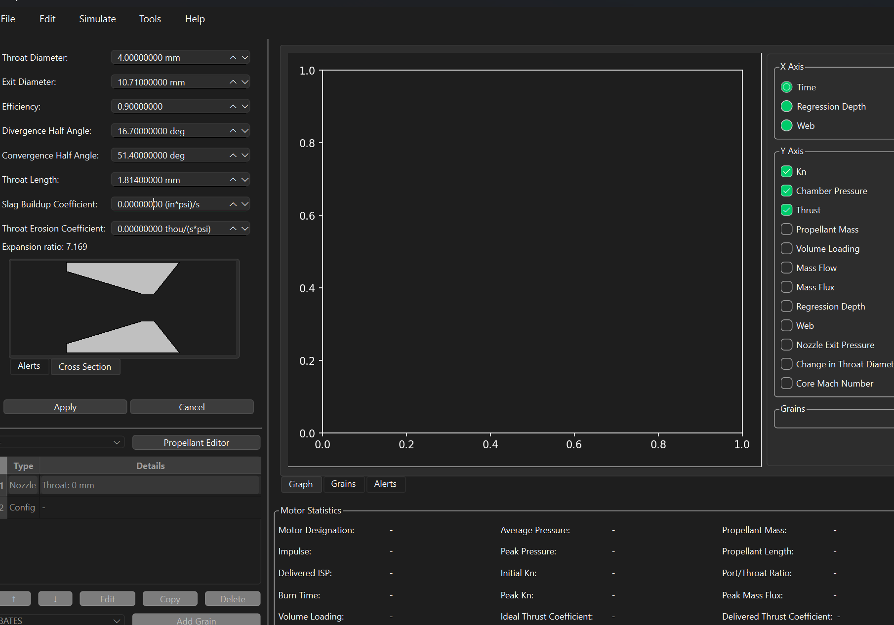The width and height of the screenshot is (894, 625).
Task: Enable Mass Flow checkbox
Action: (786, 268)
